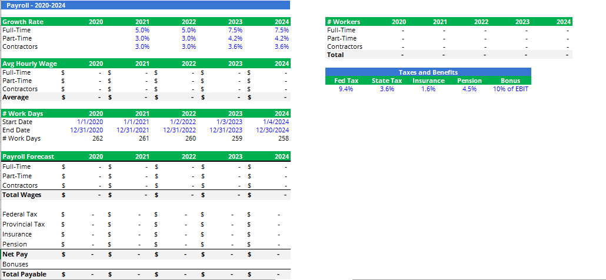This screenshot has height=280, width=606.
Task: Click the 'Net Pay' row label
Action: pos(15,255)
